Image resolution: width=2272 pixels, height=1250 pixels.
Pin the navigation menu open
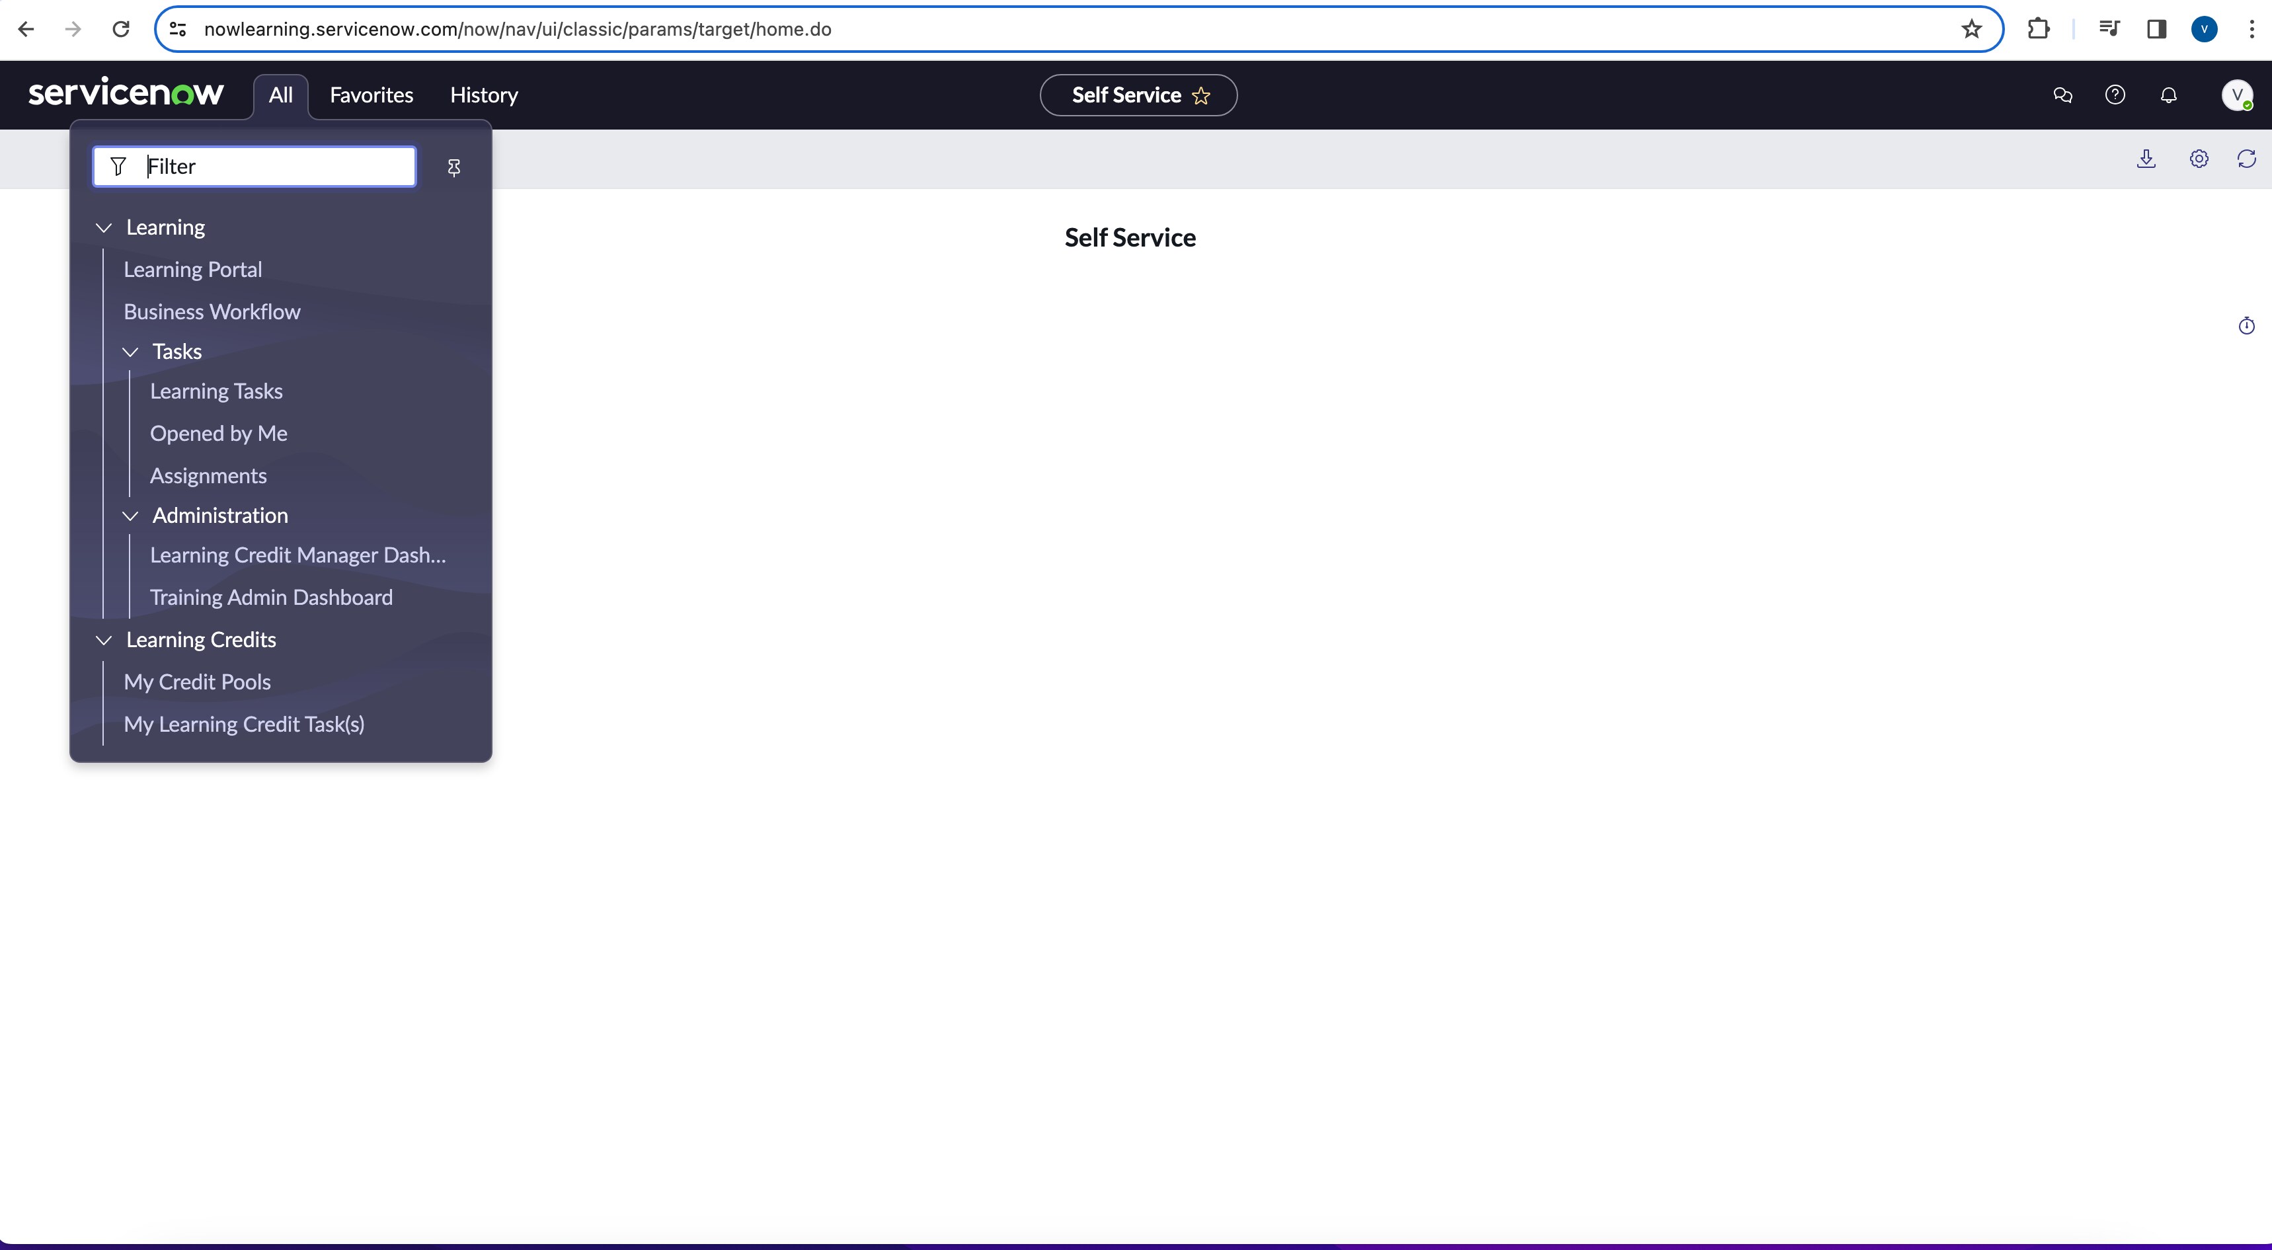click(x=453, y=167)
